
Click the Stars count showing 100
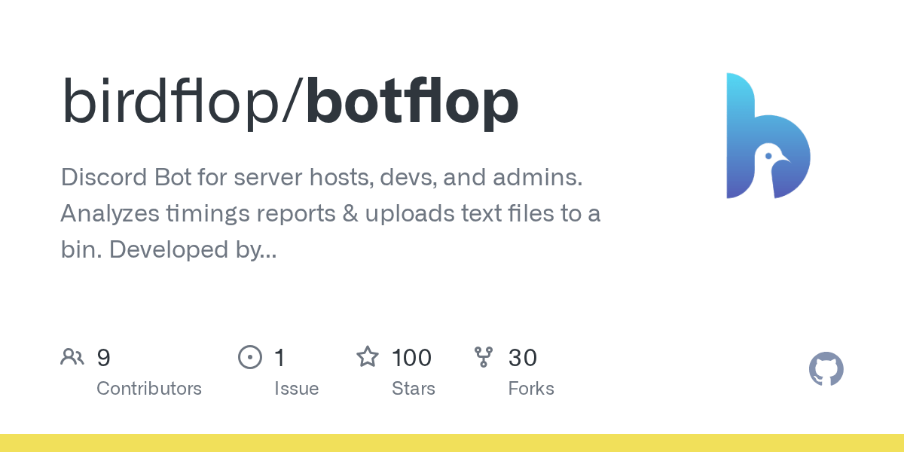pyautogui.click(x=411, y=357)
